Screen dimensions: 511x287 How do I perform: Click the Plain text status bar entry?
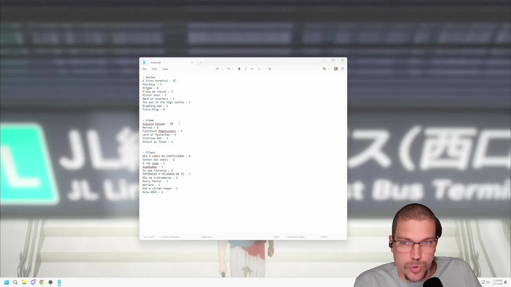(207, 237)
